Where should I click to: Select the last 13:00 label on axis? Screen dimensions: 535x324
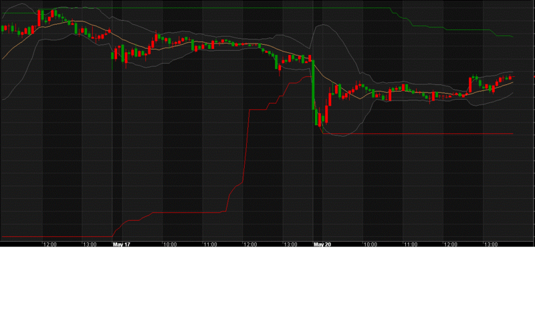pyautogui.click(x=491, y=244)
